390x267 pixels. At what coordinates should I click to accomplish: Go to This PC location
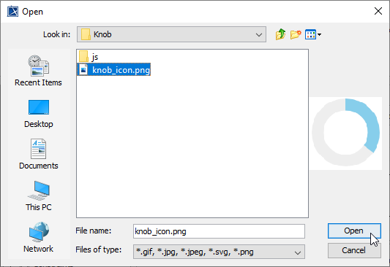pos(38,196)
